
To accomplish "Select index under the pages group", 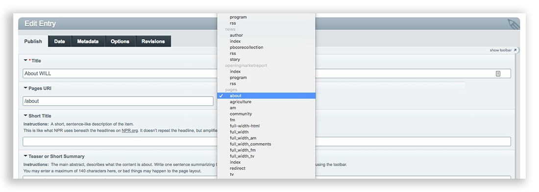I will (267, 162).
